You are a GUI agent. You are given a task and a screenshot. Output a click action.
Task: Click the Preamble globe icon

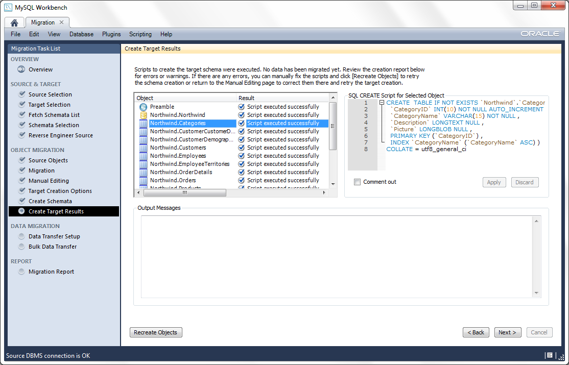pos(143,107)
